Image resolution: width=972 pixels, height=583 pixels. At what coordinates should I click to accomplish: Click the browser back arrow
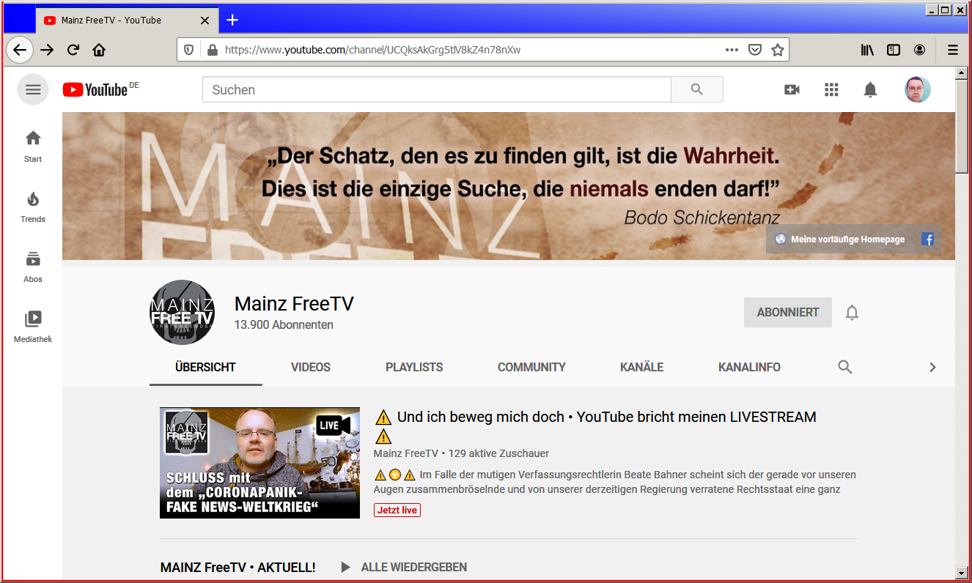(x=20, y=50)
